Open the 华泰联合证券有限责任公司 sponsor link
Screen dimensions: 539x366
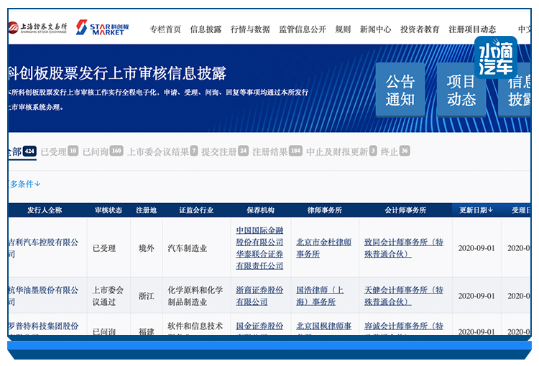click(x=259, y=260)
